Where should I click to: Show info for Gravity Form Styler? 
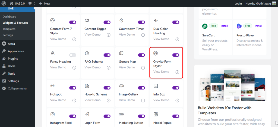click(x=177, y=72)
